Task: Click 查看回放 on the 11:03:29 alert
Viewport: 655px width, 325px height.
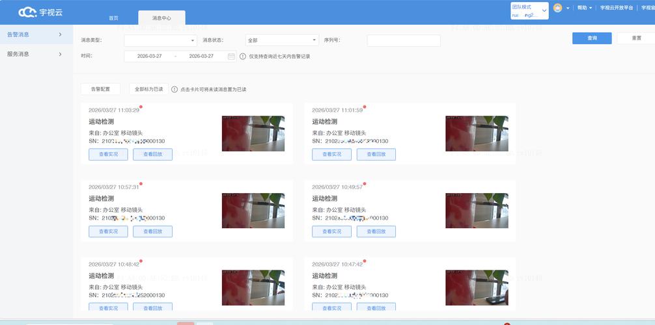Action: [152, 154]
